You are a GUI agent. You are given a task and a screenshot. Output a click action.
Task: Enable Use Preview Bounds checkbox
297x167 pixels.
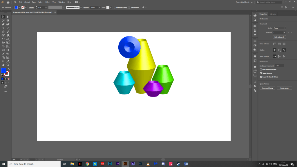(x=261, y=70)
